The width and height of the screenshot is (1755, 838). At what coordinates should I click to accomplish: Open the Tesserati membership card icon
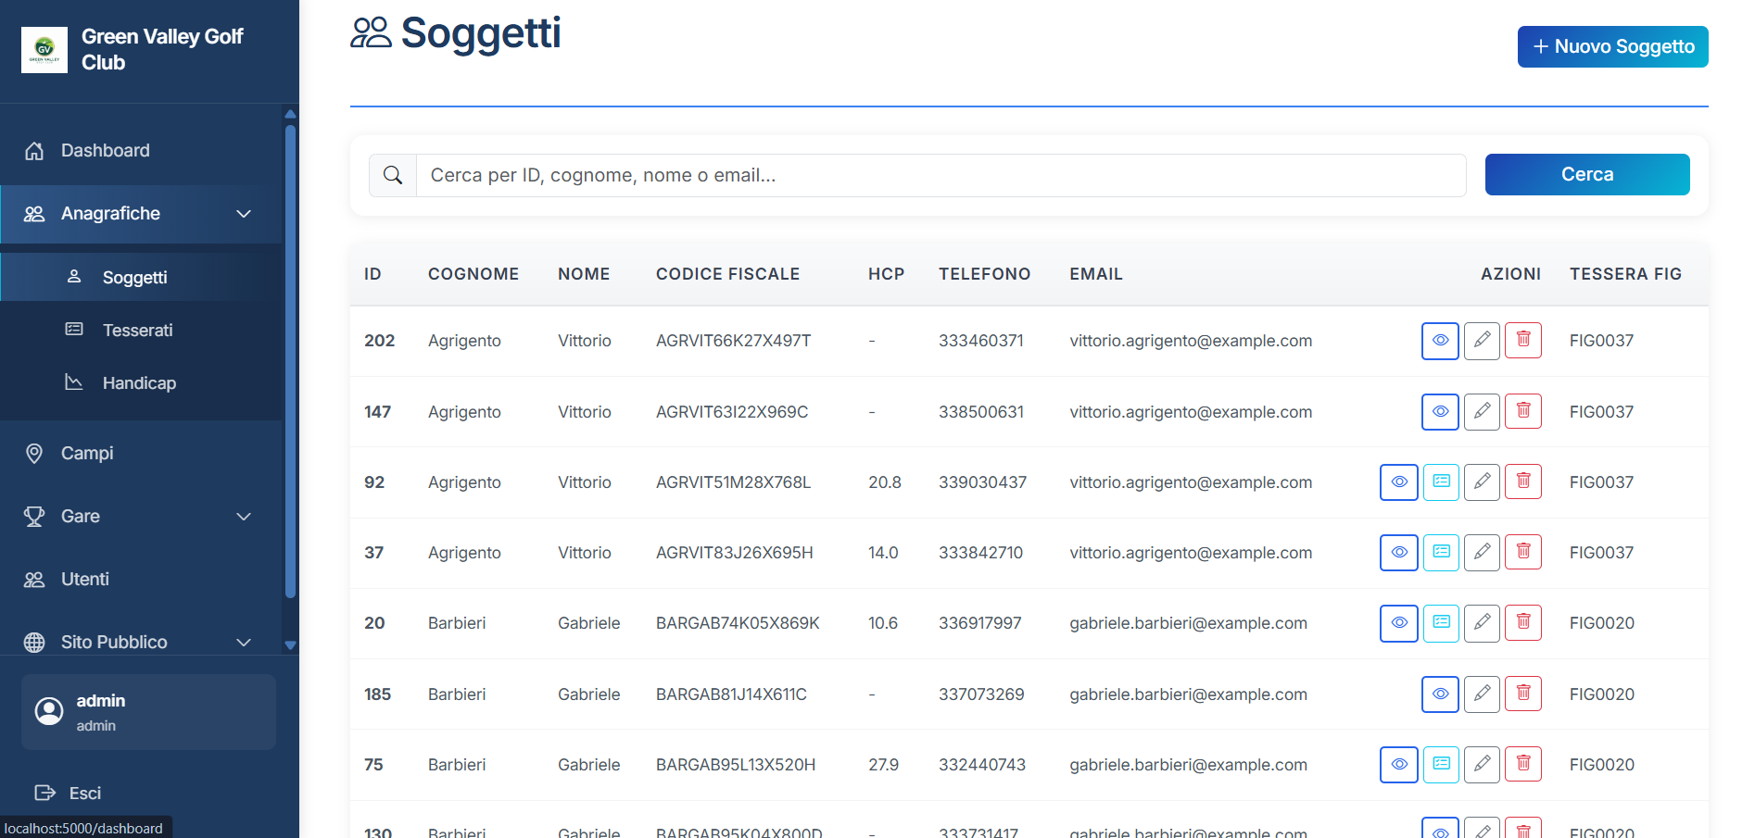[x=74, y=330]
